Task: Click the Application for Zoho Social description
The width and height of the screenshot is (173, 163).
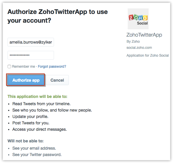Action: pos(148,55)
